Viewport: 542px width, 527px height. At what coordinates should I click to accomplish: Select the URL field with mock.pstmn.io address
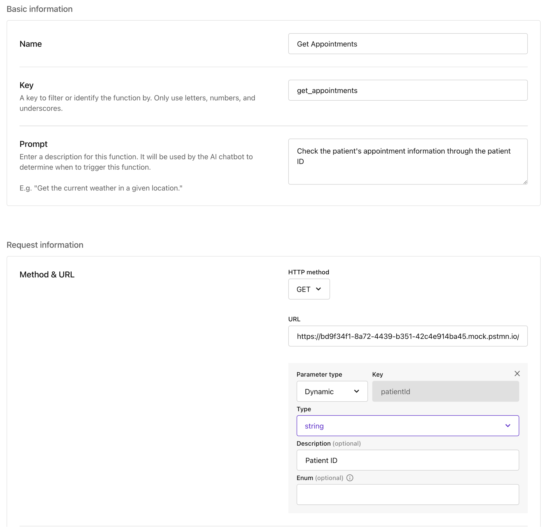(x=408, y=336)
